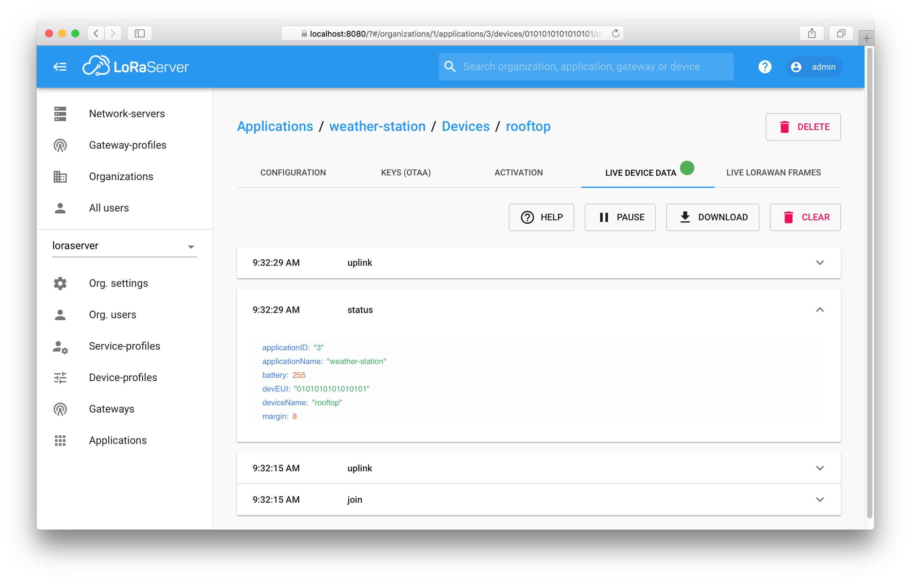This screenshot has width=911, height=582.
Task: Click the Org. settings gear icon
Action: 60,283
